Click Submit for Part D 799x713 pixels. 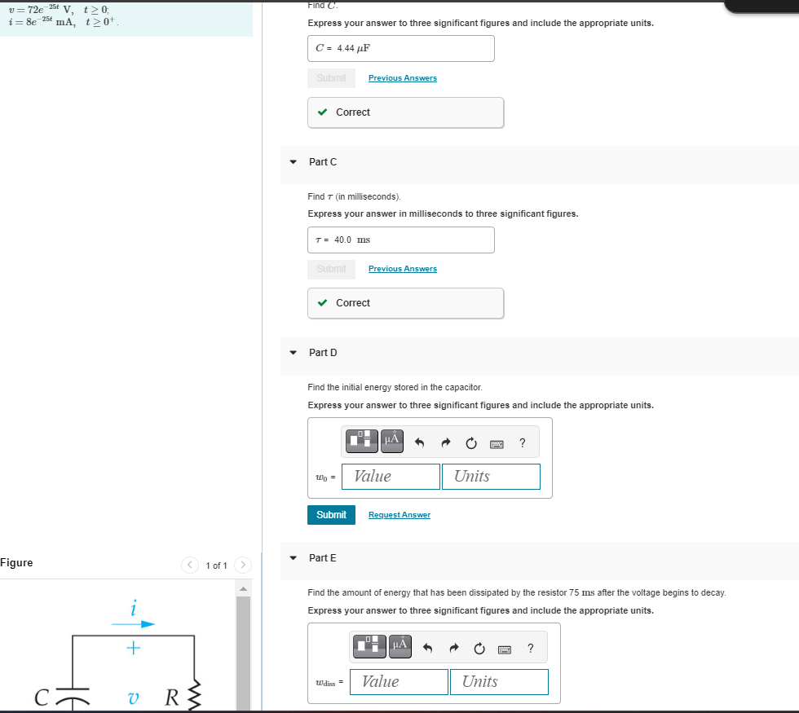coord(331,514)
